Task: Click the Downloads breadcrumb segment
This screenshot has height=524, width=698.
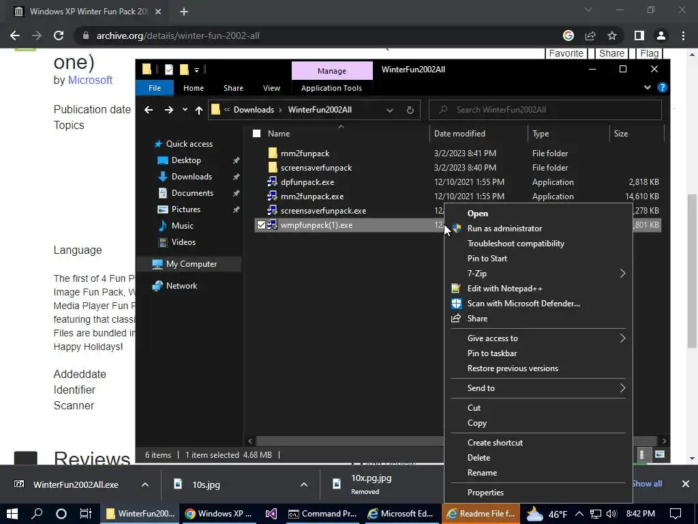Action: coord(254,110)
